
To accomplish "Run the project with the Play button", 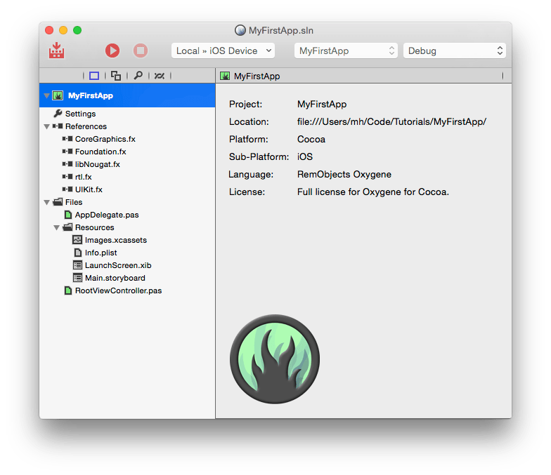I will click(112, 51).
